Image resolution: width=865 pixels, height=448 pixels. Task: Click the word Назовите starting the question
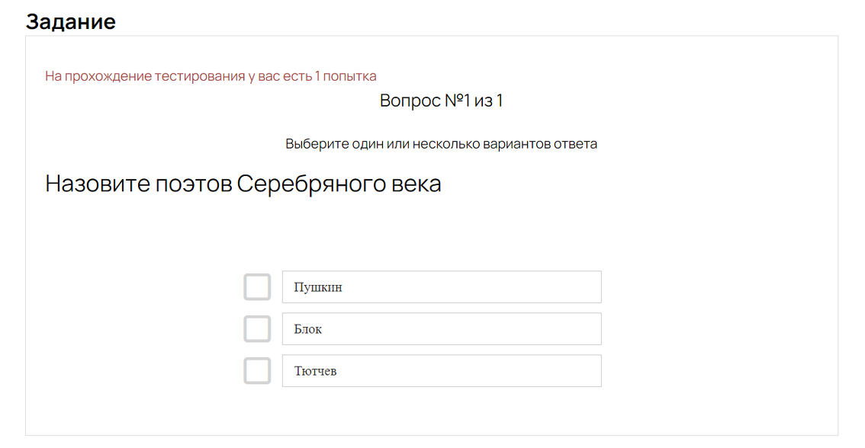[x=97, y=184]
